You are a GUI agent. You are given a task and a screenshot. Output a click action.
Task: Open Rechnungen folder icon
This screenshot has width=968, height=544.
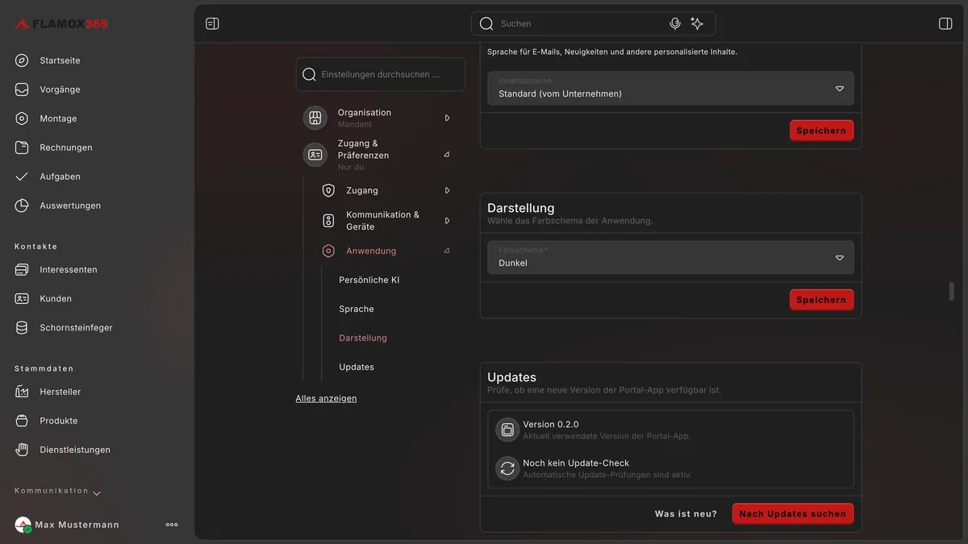coord(22,147)
